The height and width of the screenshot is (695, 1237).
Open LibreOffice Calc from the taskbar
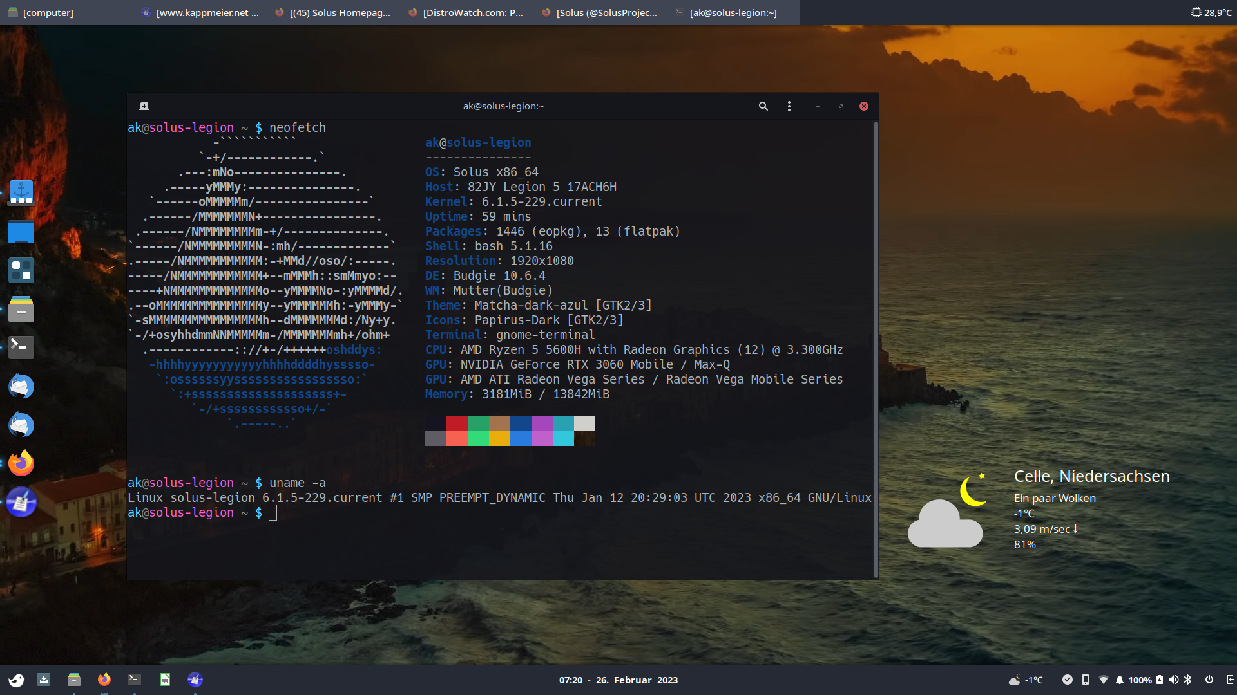164,680
